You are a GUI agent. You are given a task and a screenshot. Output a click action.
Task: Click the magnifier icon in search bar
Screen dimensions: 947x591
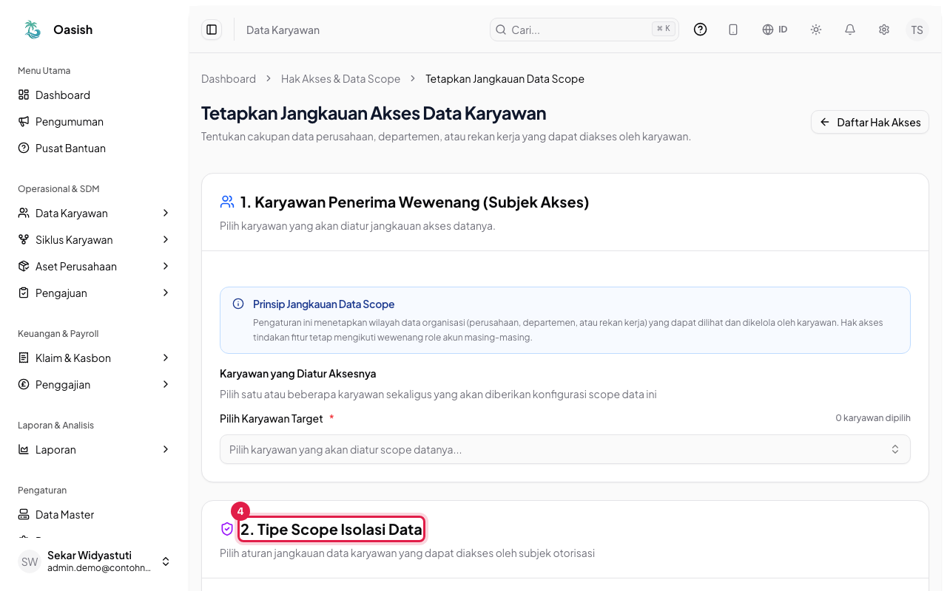click(501, 30)
